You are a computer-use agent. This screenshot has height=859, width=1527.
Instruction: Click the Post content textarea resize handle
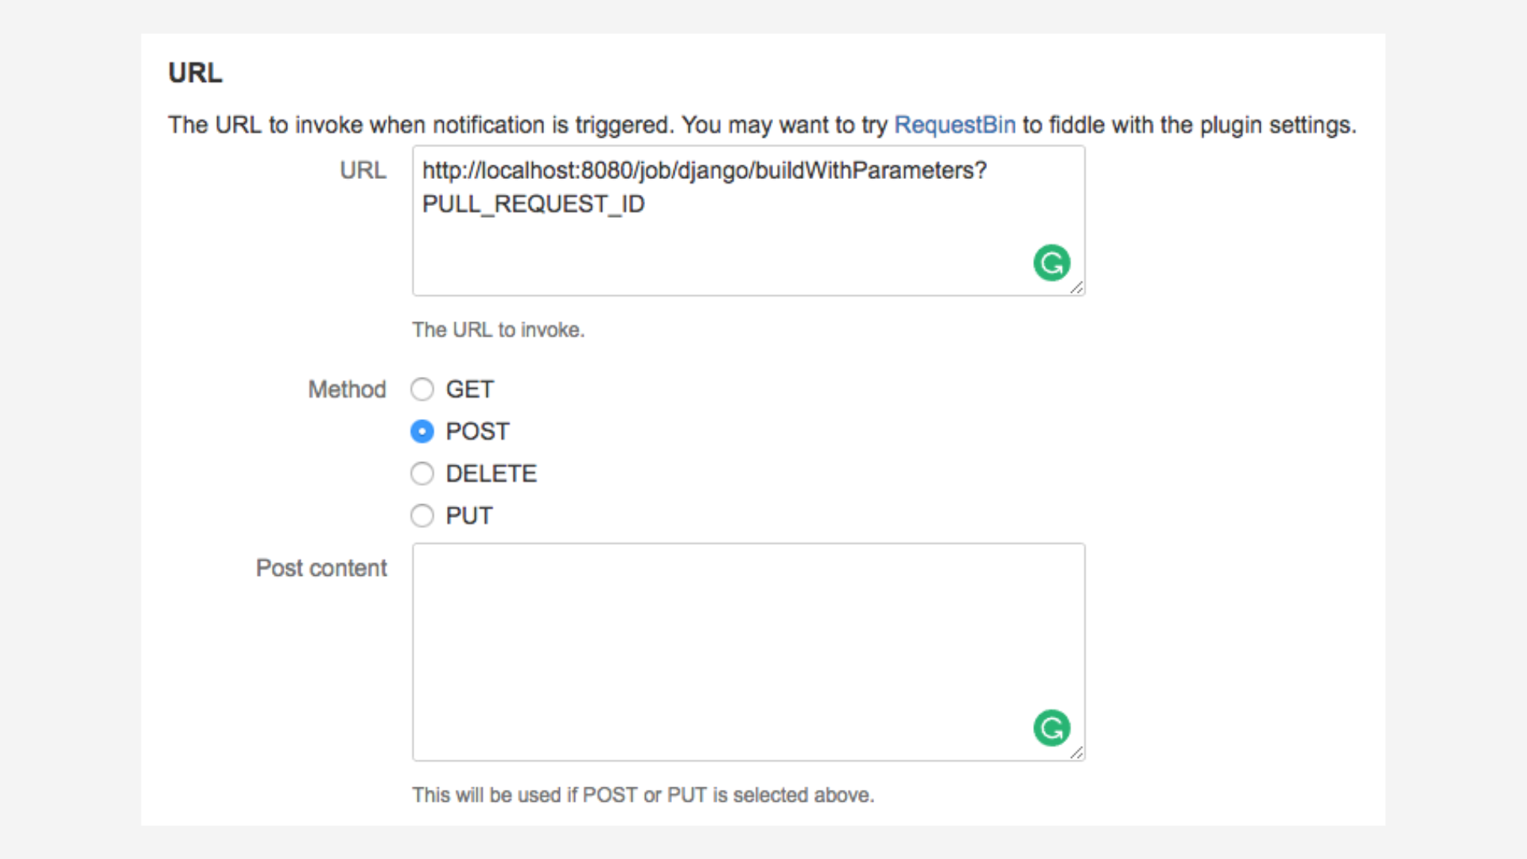[x=1077, y=753]
